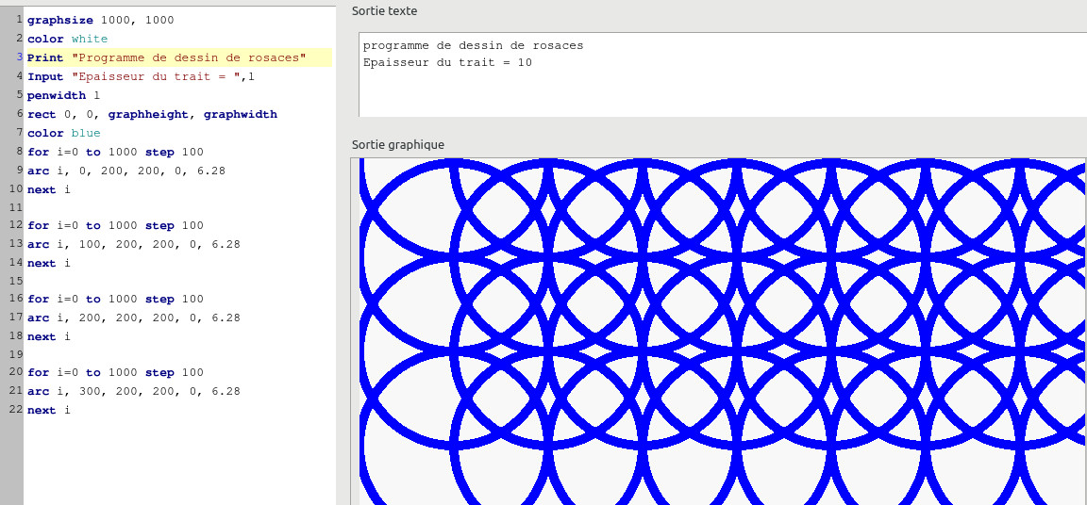Click the "for" loop statement on line 16
Viewport: 1087px width, 505px height.
pos(115,299)
